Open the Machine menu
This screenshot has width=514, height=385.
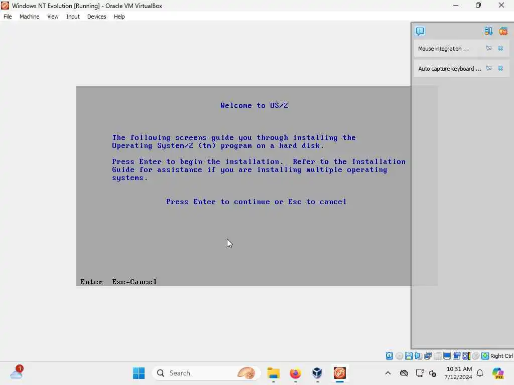pos(29,17)
